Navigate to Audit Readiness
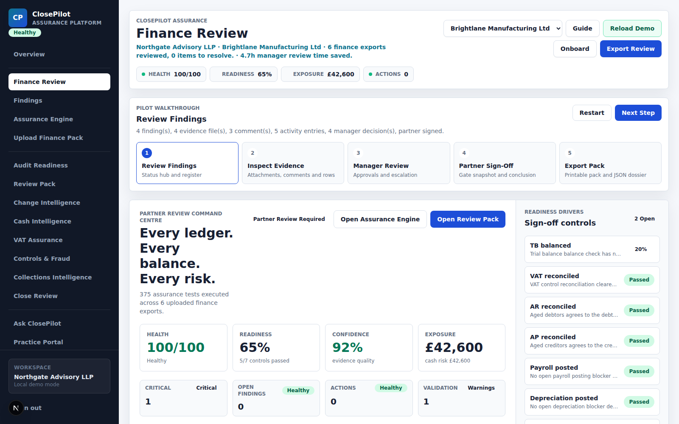Image resolution: width=679 pixels, height=424 pixels. click(x=59, y=165)
